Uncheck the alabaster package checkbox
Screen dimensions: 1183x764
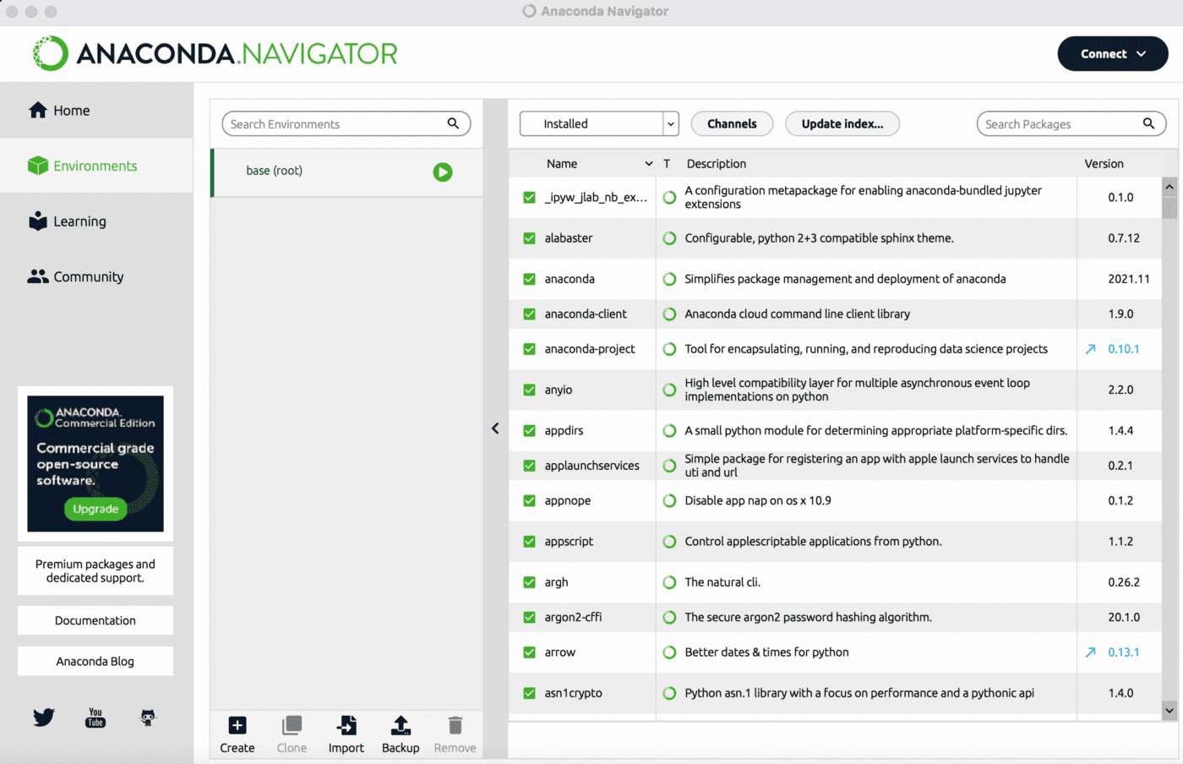529,238
